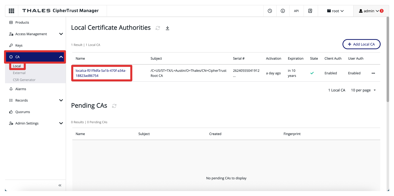Click the vertical page scrollbar

(387, 60)
